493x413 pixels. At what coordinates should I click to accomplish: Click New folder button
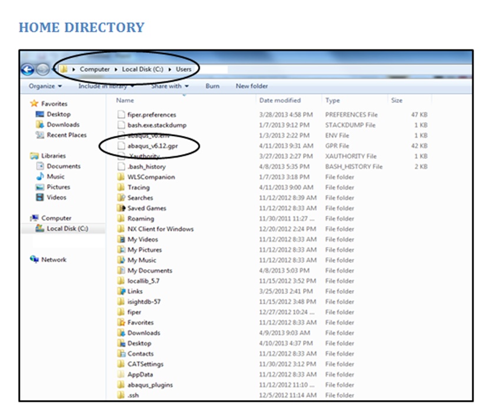pos(252,86)
